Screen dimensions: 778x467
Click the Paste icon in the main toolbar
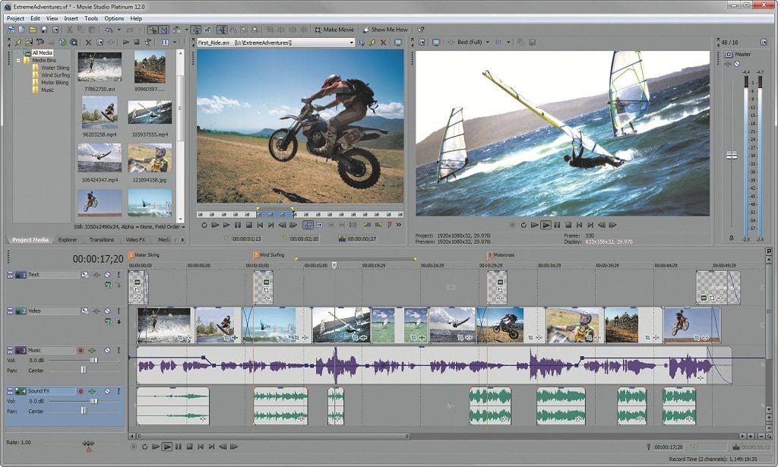(x=92, y=31)
